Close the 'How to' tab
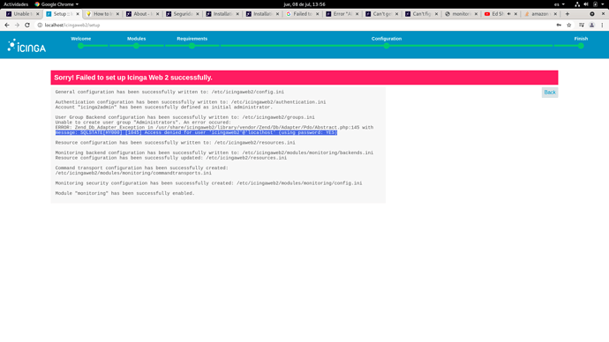The image size is (609, 342). [117, 13]
